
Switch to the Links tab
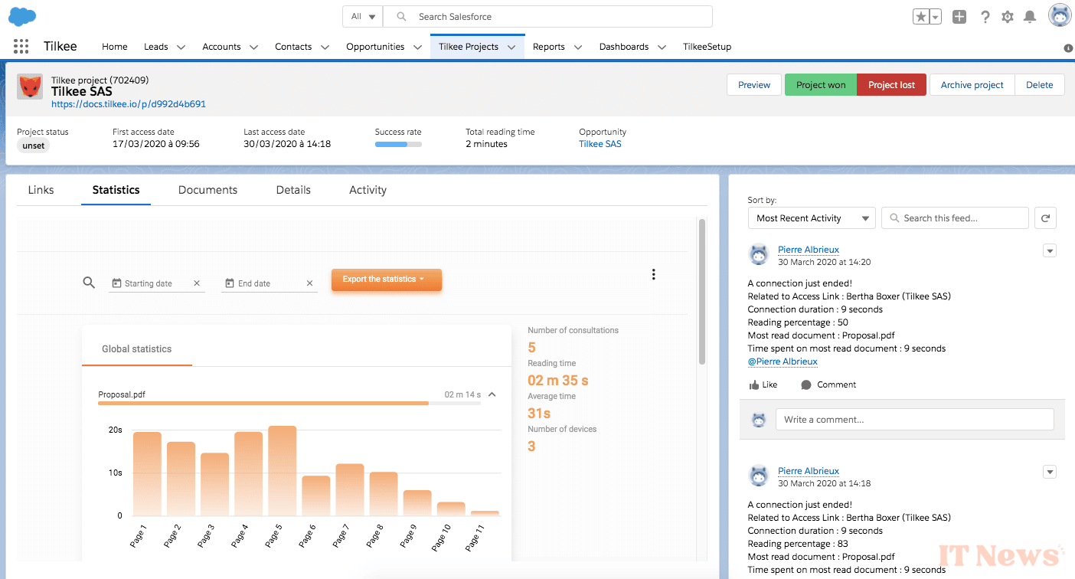click(41, 190)
